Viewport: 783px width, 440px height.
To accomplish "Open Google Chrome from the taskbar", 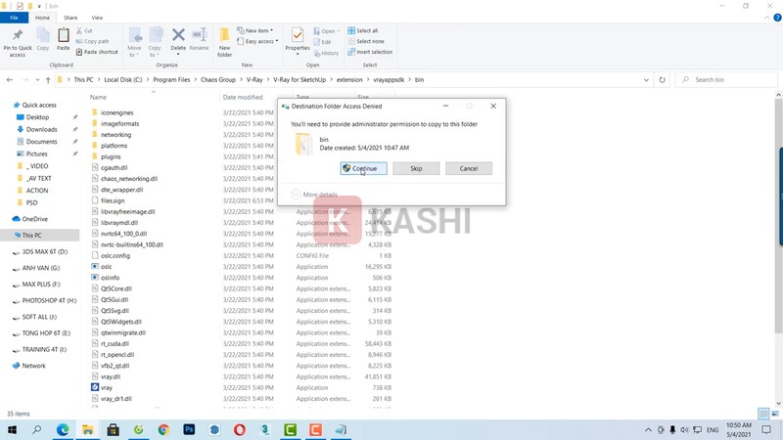I will (x=163, y=429).
